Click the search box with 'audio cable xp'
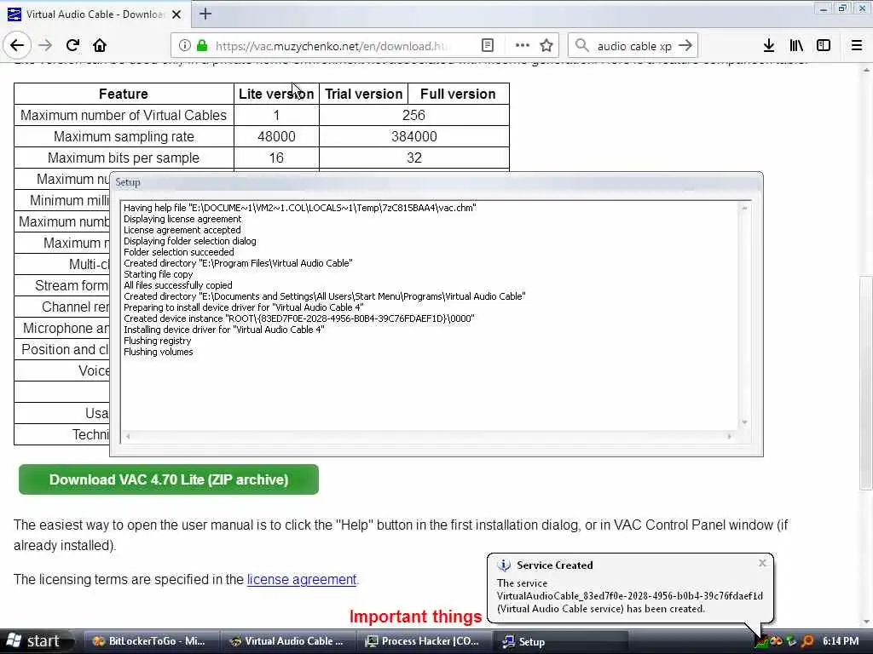Screen dimensions: 873x654 tap(633, 46)
